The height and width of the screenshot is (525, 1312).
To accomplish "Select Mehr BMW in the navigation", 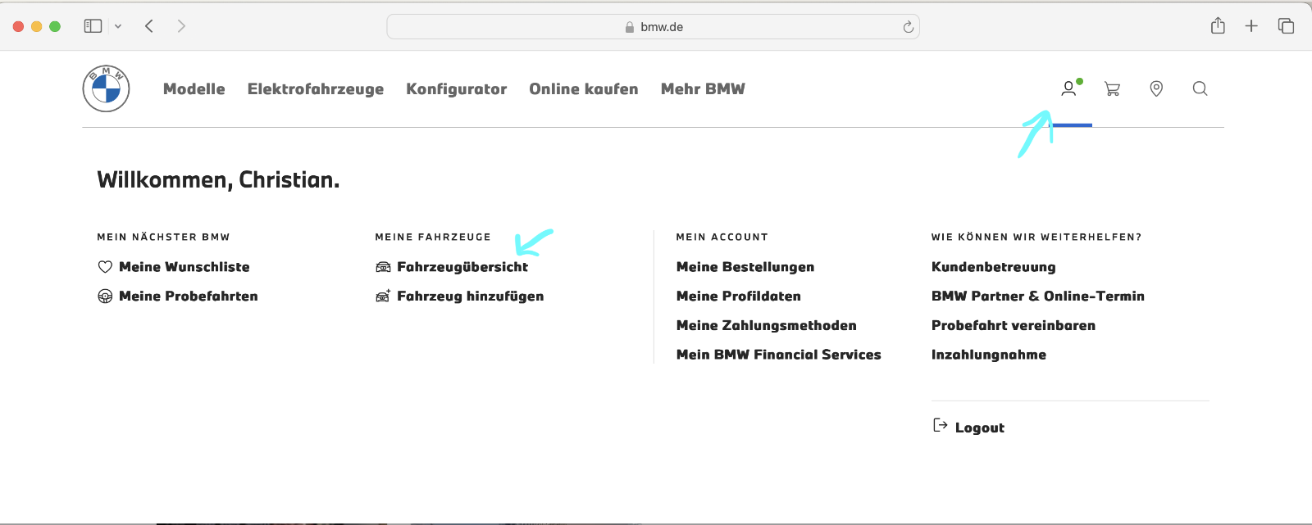I will pos(702,89).
